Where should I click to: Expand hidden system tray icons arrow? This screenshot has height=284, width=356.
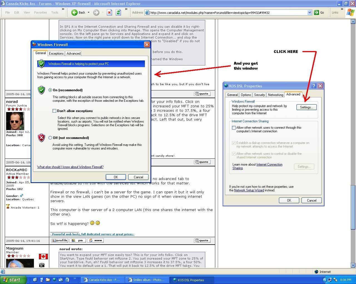[325, 280]
